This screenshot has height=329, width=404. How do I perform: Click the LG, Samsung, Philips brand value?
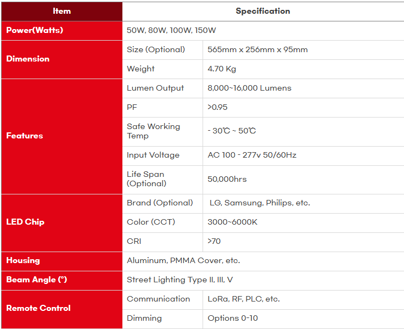[x=260, y=203]
